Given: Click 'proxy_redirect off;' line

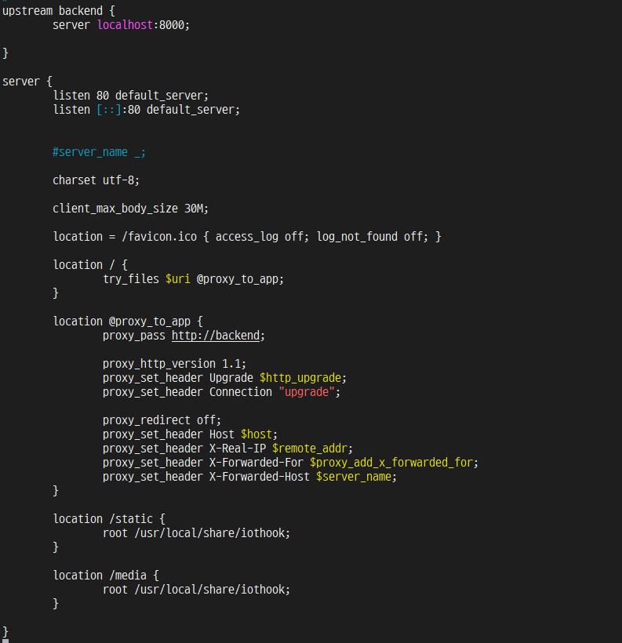Looking at the screenshot, I should point(162,421).
